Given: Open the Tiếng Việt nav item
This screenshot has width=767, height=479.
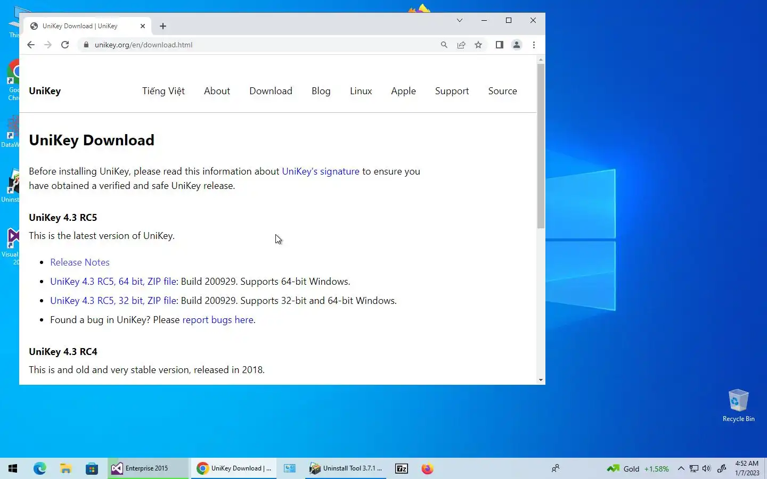Looking at the screenshot, I should [164, 91].
